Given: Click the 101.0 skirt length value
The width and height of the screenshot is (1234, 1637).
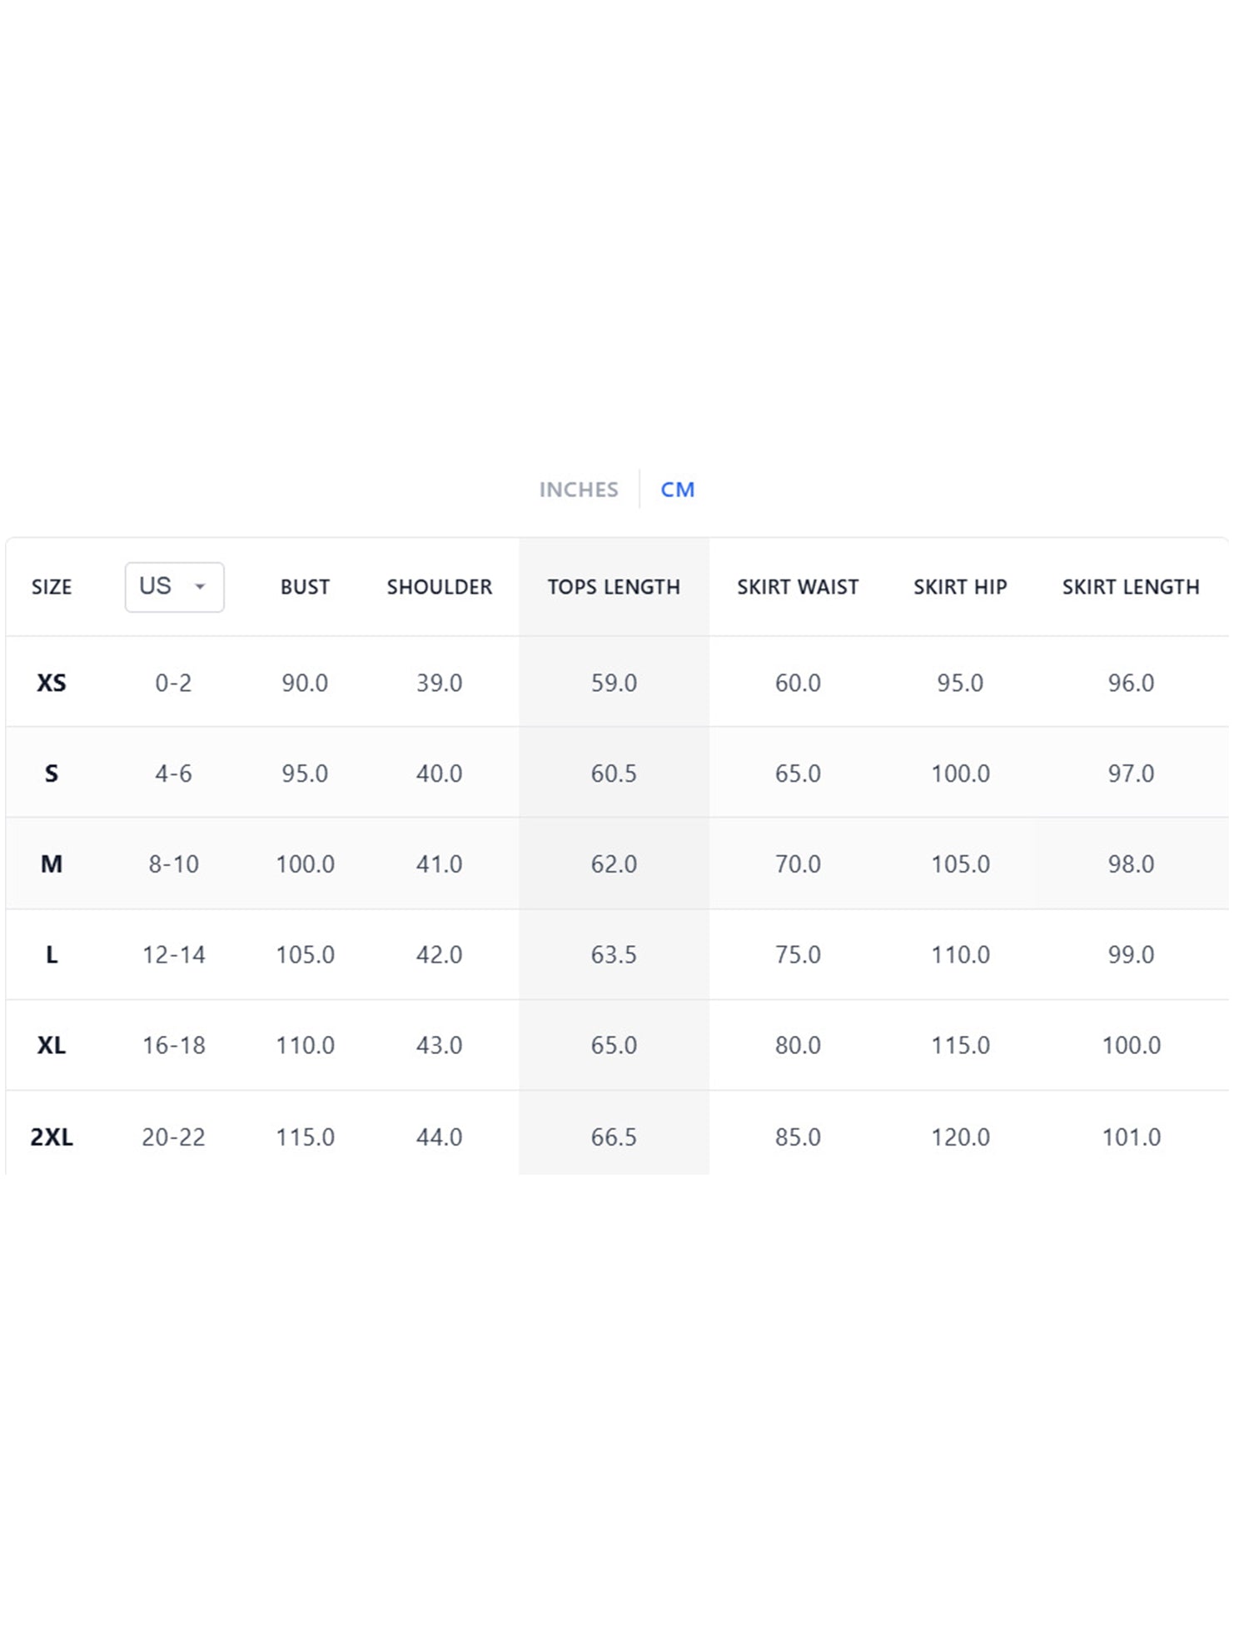Looking at the screenshot, I should click(1131, 1137).
